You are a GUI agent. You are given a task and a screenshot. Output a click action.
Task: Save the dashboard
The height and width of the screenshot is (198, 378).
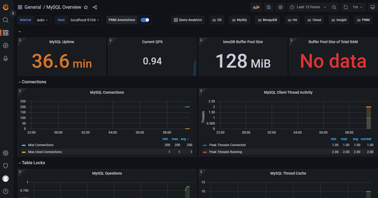[269, 7]
